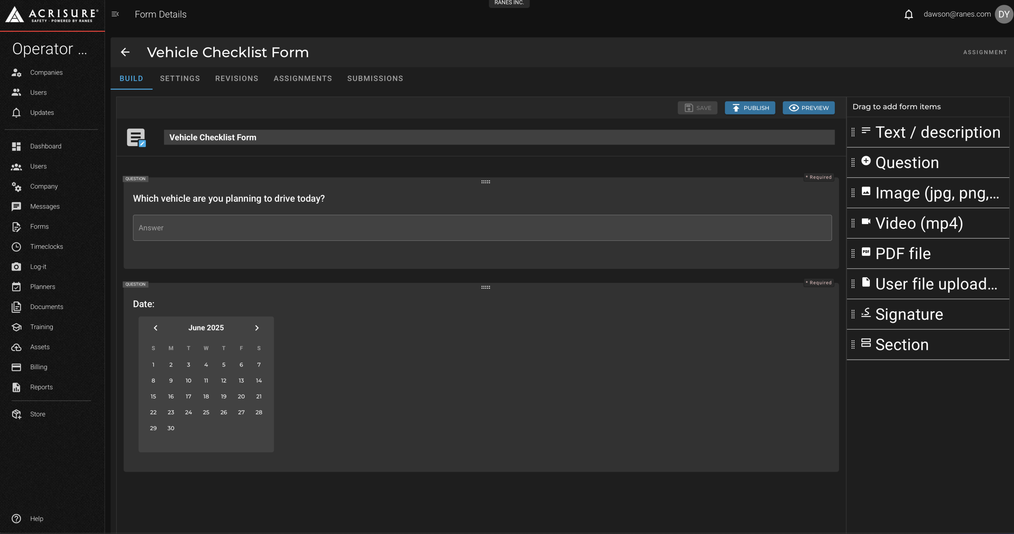The image size is (1014, 534).
Task: Click the form edit icon
Action: [136, 137]
